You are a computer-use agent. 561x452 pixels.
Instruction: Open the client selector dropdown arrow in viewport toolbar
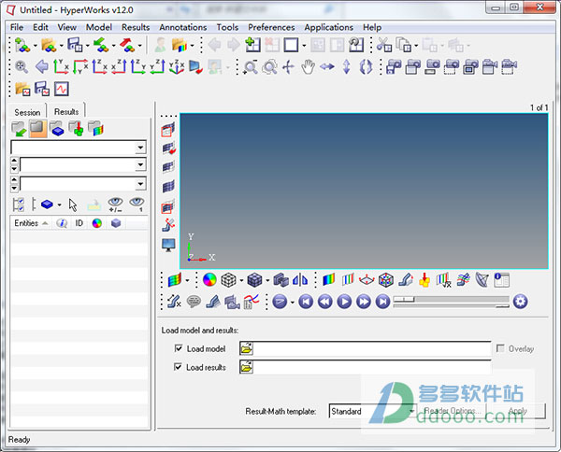[x=187, y=280]
